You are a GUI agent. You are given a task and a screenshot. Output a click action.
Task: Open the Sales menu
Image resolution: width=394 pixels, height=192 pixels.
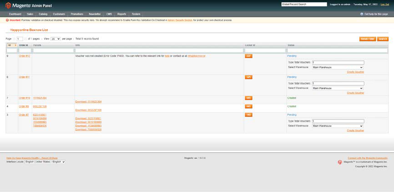pos(30,14)
